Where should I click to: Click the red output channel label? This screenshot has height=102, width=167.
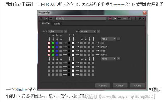coord(102,43)
